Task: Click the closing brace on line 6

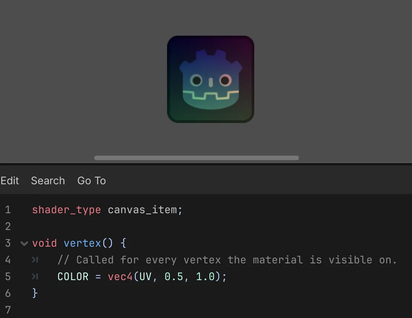Action: point(35,293)
